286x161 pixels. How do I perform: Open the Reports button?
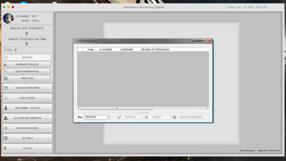(x=27, y=57)
